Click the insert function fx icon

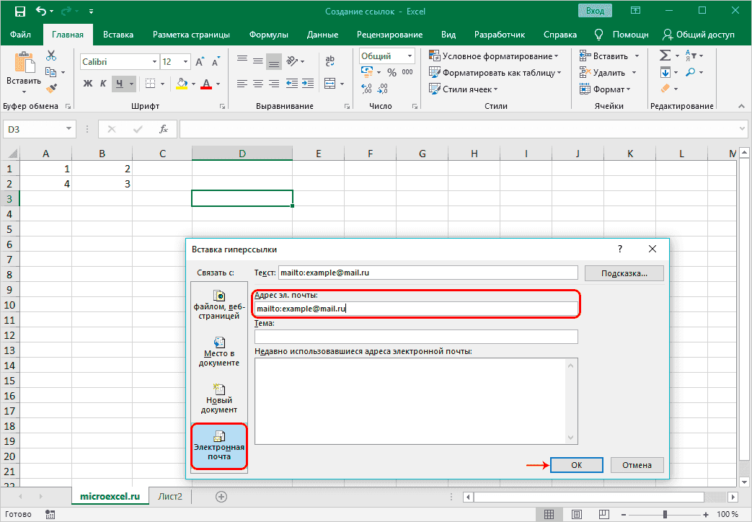[164, 129]
